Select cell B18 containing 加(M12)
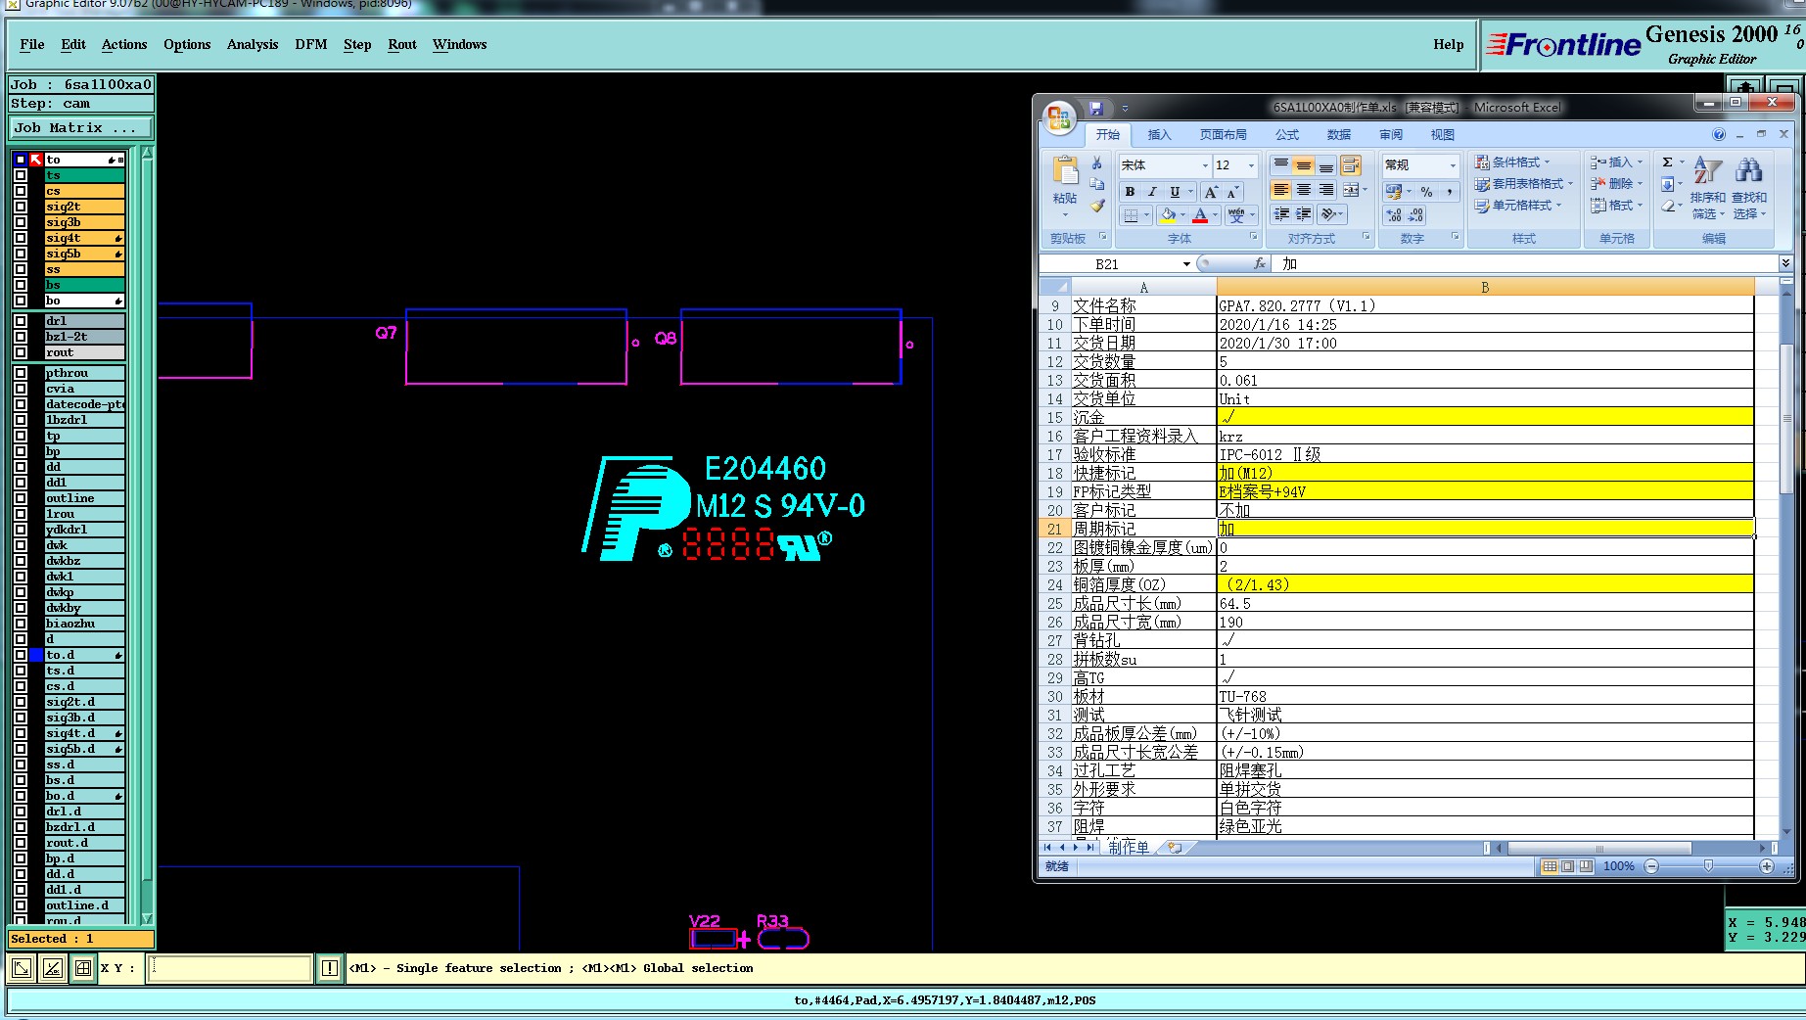Screen dimensions: 1806x1020 1485,473
